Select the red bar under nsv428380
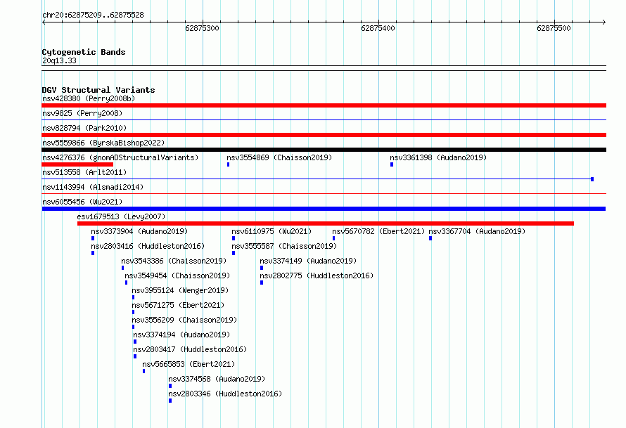Viewport: 626px width, 428px height. [324, 105]
